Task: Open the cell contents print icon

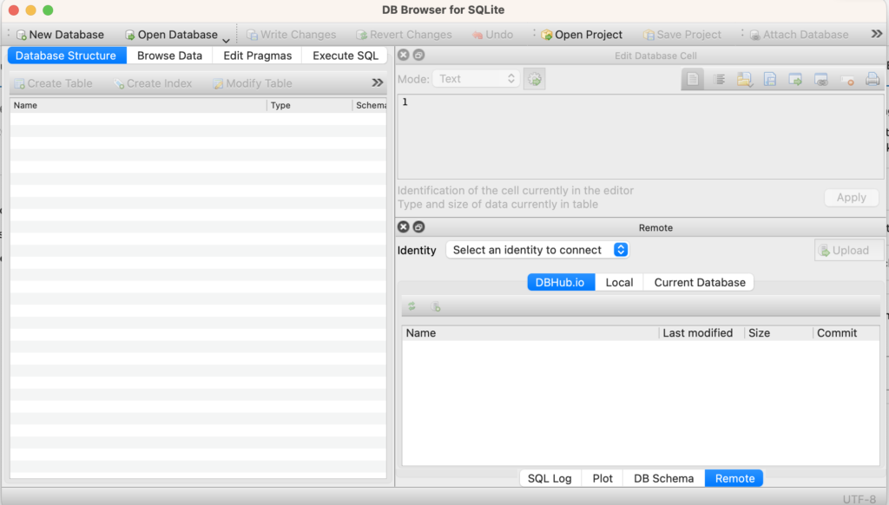Action: pyautogui.click(x=873, y=79)
